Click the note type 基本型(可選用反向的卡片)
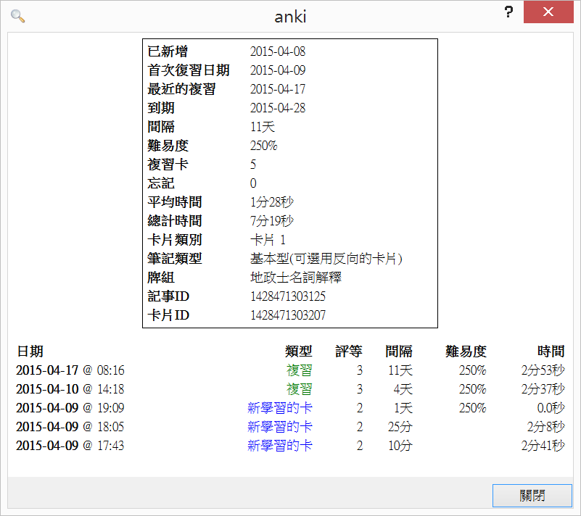This screenshot has height=516, width=581. [326, 259]
